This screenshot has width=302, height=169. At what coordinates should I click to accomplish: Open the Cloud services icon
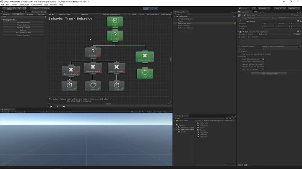[254, 8]
